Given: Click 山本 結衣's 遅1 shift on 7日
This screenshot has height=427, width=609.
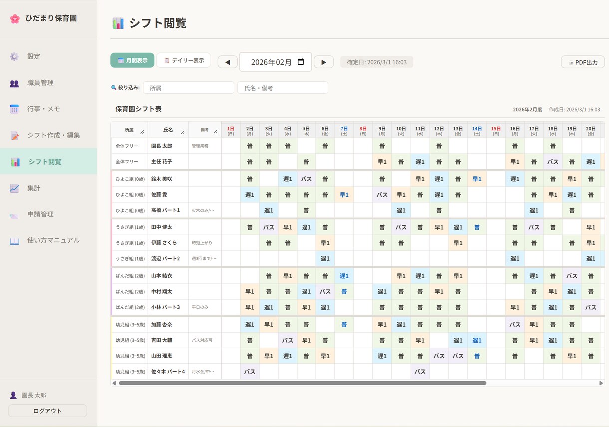Looking at the screenshot, I should [x=344, y=276].
